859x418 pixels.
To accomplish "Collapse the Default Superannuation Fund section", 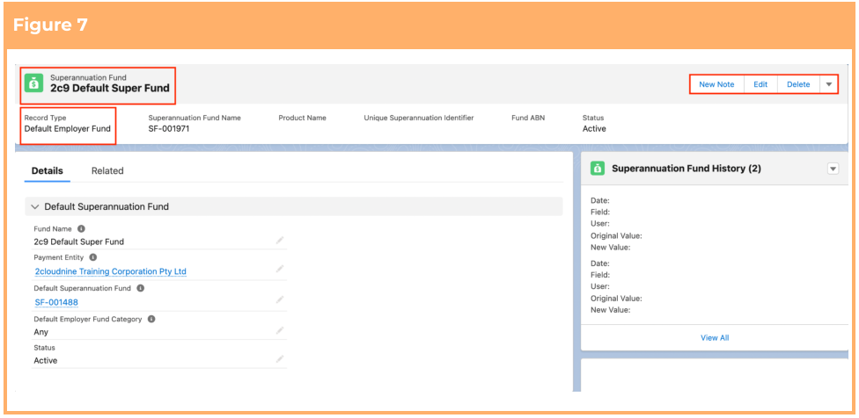I will tap(35, 207).
